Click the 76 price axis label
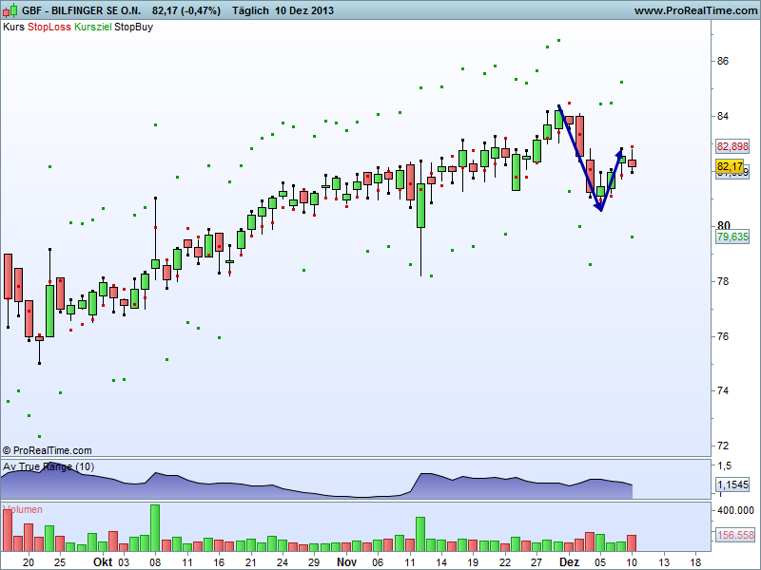Image resolution: width=761 pixels, height=570 pixels. pos(723,336)
